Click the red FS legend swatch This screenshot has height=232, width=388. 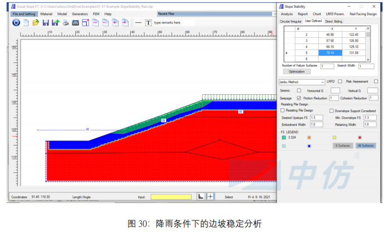click(x=360, y=137)
